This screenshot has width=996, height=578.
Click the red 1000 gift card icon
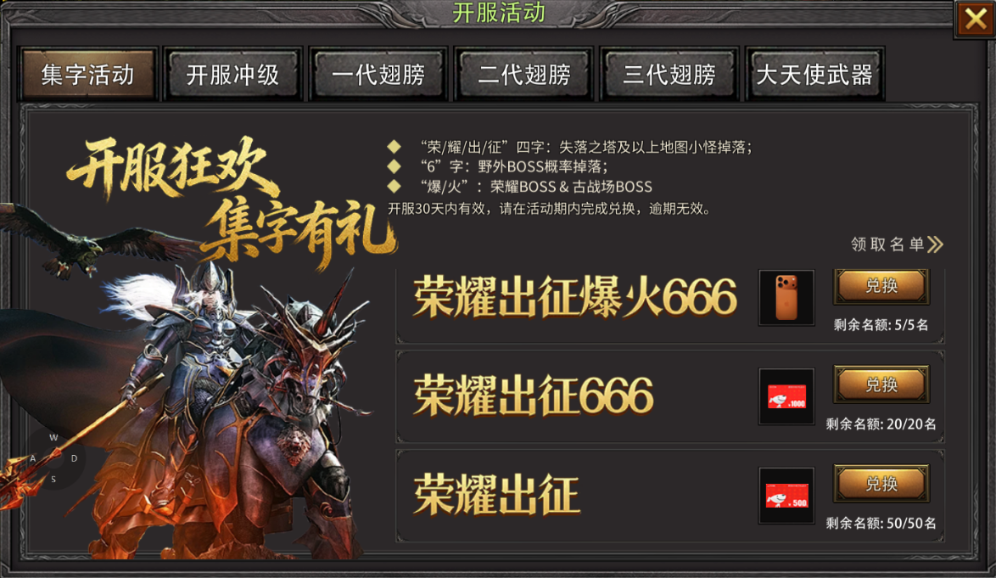coord(786,396)
